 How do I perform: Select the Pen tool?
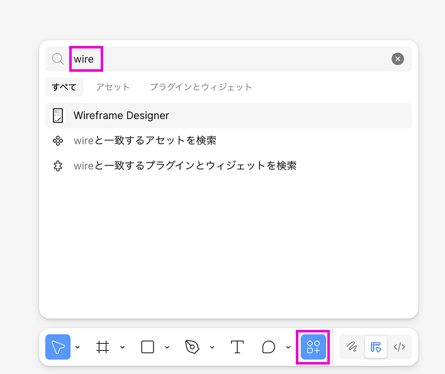pos(192,347)
